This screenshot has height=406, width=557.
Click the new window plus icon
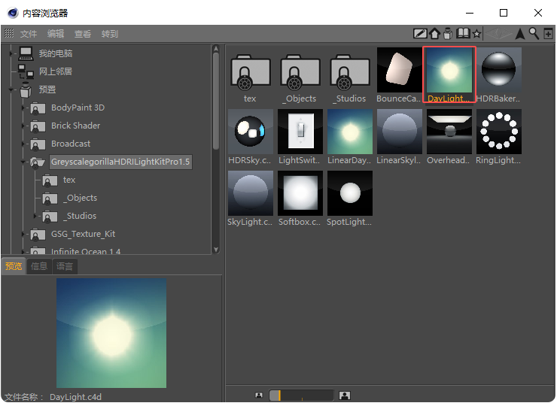point(547,34)
